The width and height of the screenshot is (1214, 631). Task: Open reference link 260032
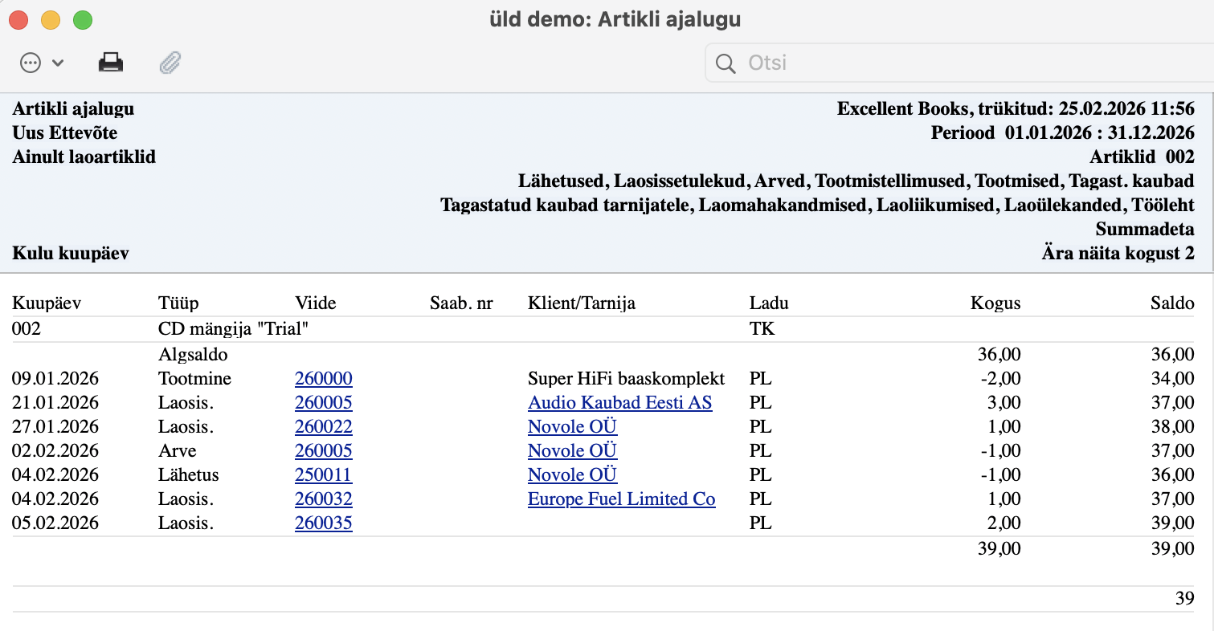coord(323,499)
